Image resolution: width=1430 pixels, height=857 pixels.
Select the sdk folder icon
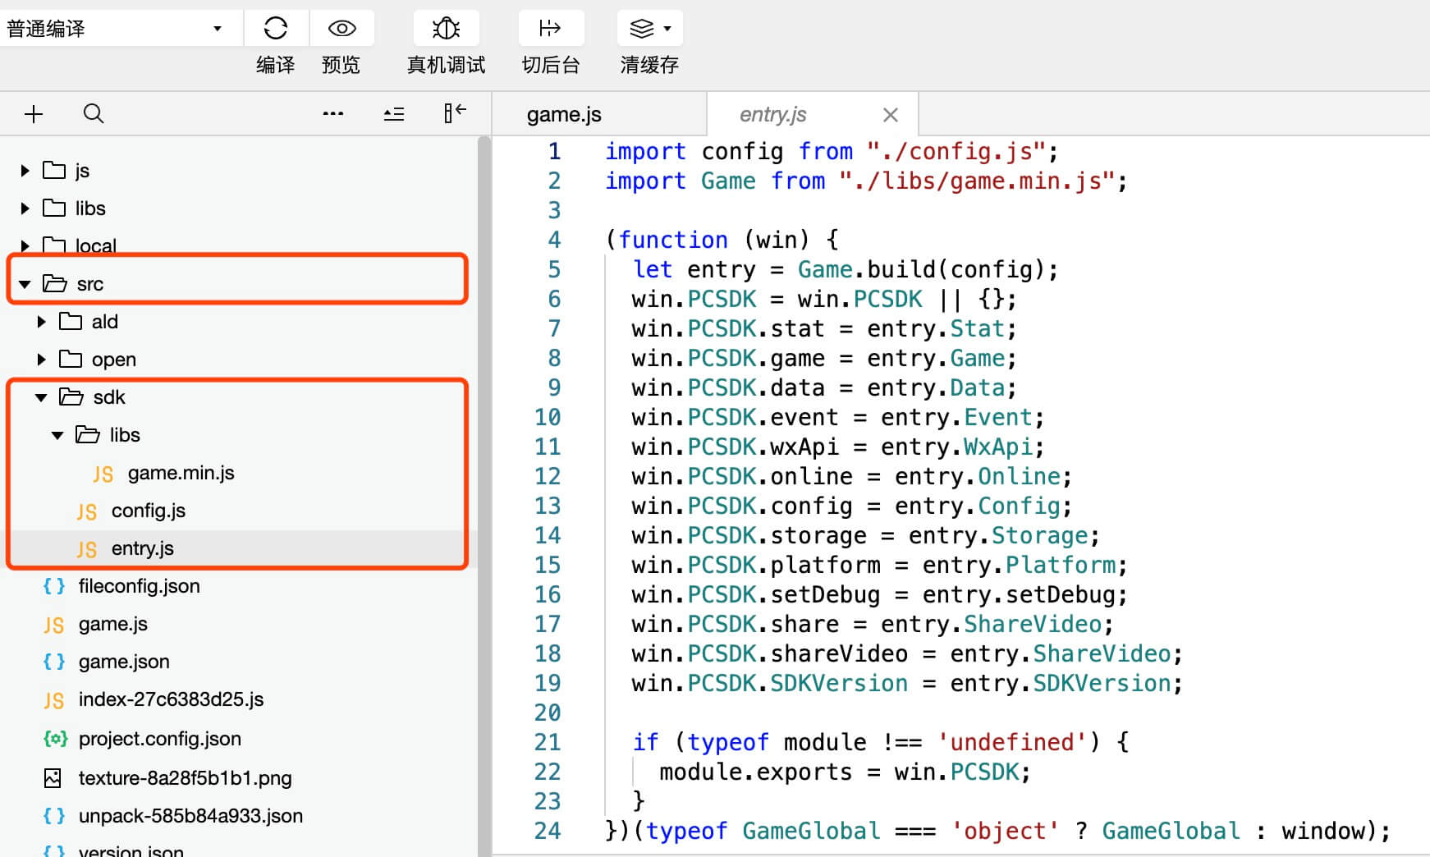71,396
